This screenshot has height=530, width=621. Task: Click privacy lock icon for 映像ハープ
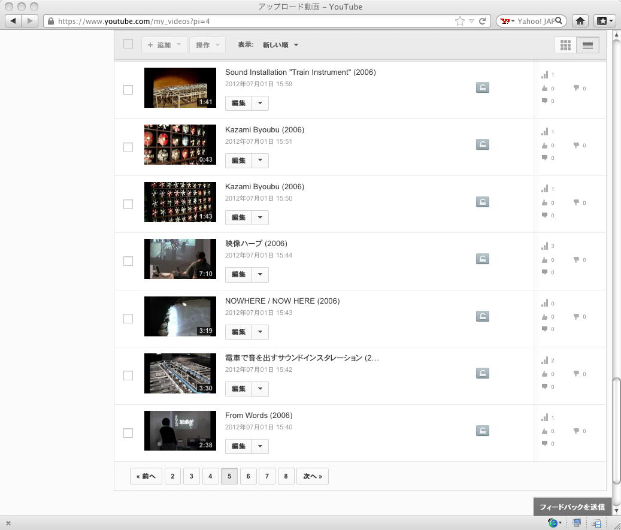coord(483,259)
